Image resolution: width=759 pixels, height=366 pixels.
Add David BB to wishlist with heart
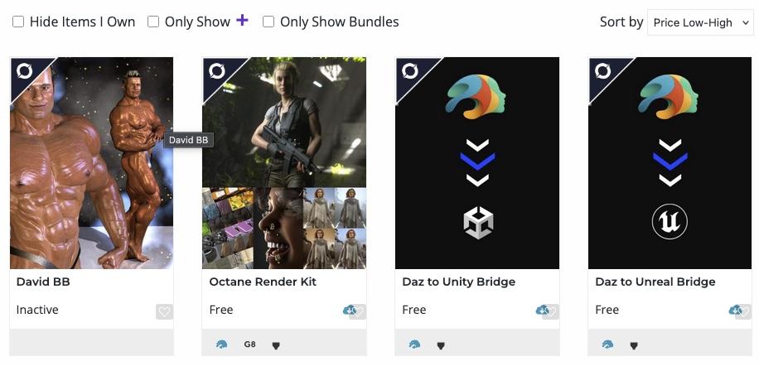pyautogui.click(x=164, y=311)
